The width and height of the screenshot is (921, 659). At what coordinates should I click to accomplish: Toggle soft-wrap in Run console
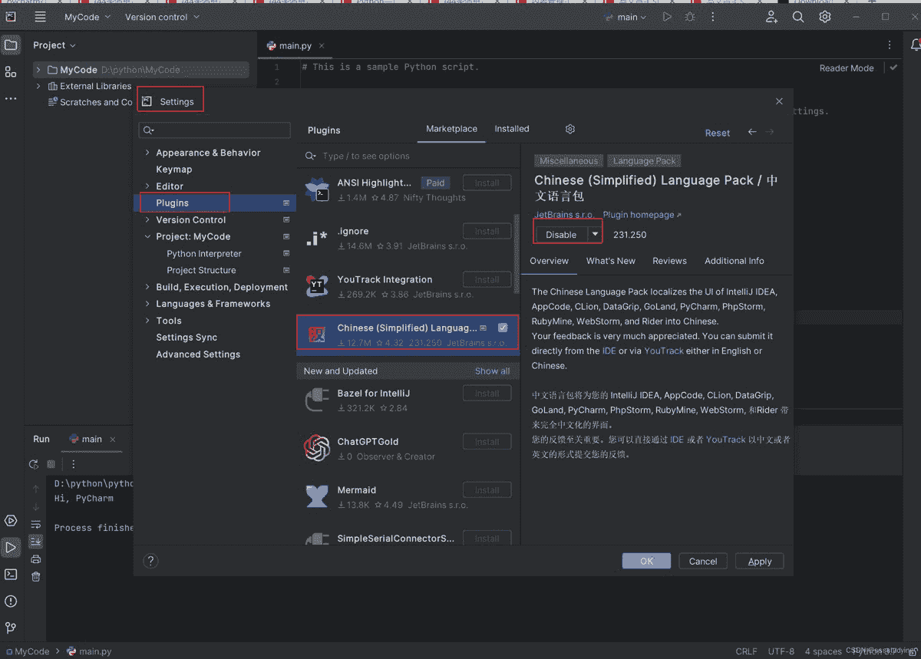[x=36, y=524]
